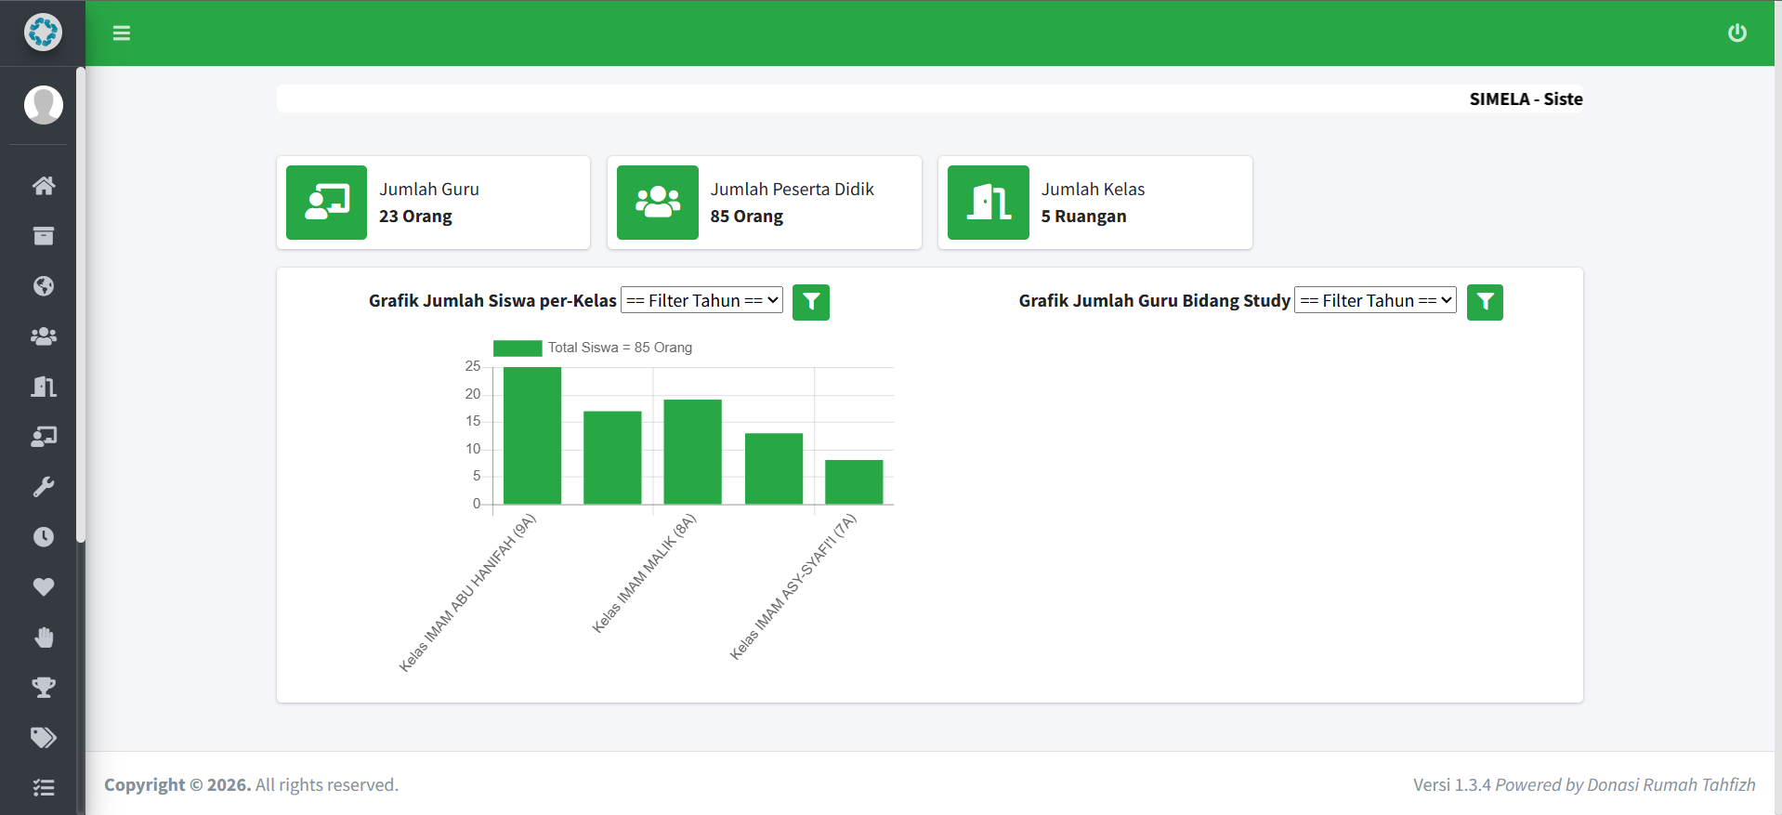Open the wrench tools sidebar icon
Screen dimensions: 1782x815
coord(43,487)
